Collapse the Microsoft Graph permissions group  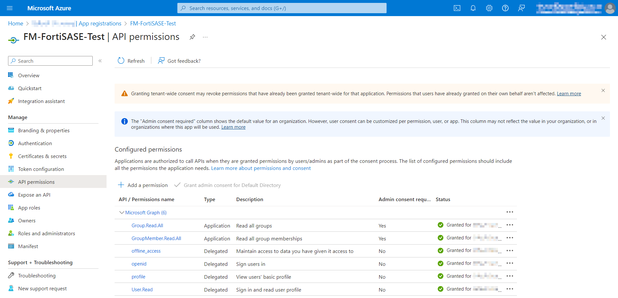click(121, 212)
